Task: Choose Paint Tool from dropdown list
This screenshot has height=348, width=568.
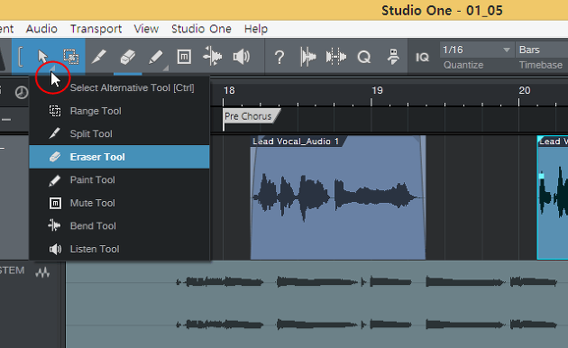Action: (120, 179)
